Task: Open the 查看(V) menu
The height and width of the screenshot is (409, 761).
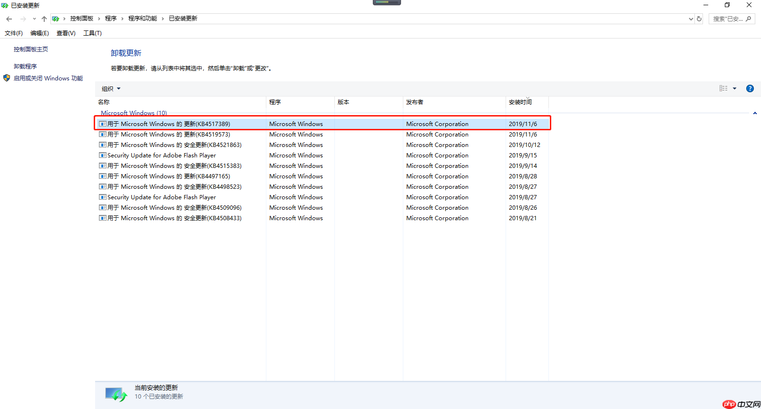Action: (x=66, y=33)
